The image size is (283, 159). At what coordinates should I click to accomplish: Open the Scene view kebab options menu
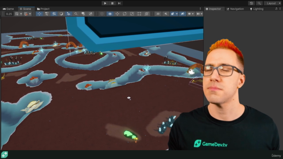point(200,9)
